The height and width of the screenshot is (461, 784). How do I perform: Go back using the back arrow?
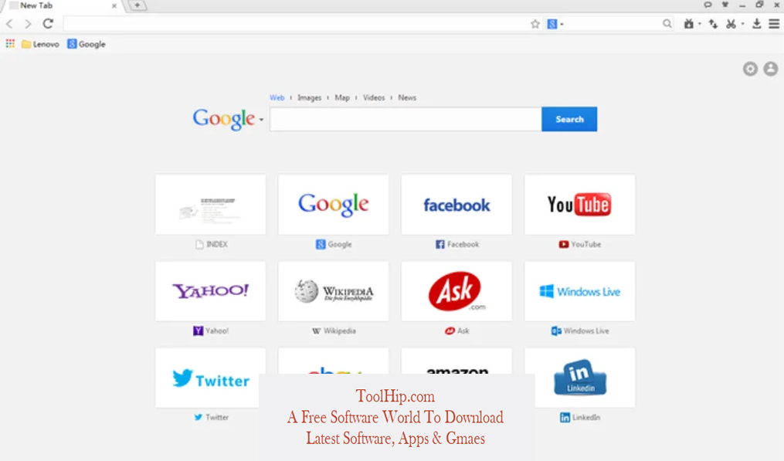pos(9,23)
